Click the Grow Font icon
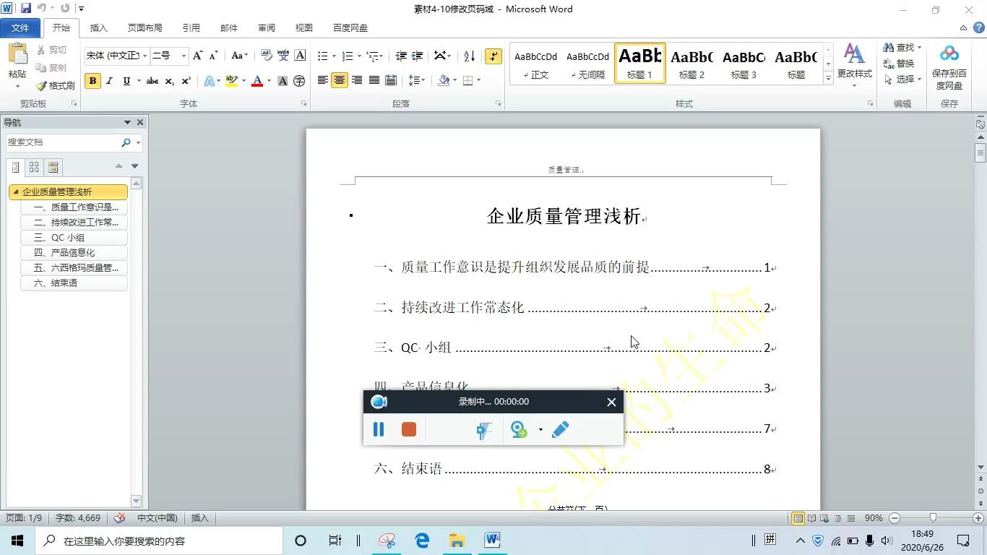987x555 pixels. (x=197, y=56)
